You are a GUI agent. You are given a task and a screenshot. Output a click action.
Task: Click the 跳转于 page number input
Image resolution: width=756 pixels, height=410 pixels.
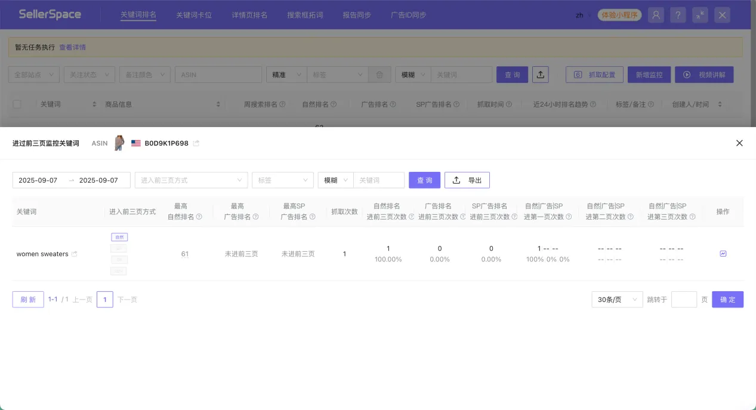684,300
